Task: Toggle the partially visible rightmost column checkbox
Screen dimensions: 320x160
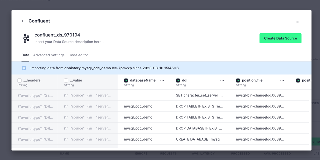Action: [x=298, y=80]
